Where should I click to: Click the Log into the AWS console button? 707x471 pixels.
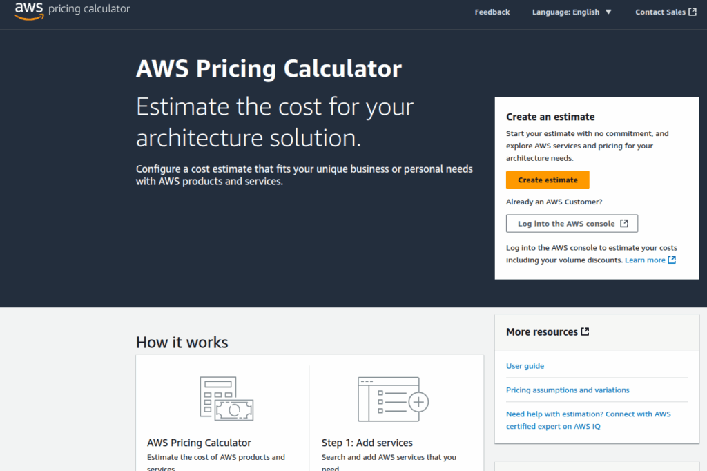coord(572,223)
